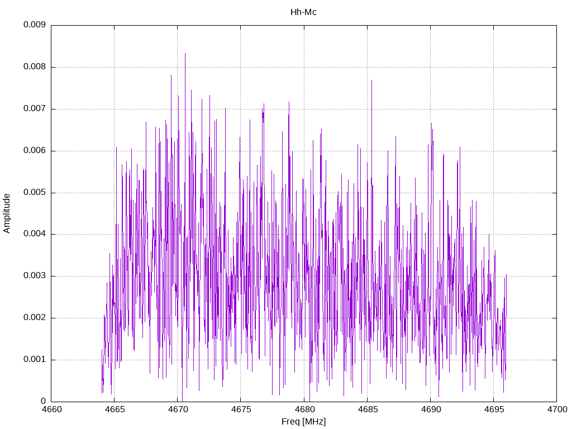Click the 4695 x-axis tick label
The height and width of the screenshot is (429, 572).
click(x=494, y=409)
